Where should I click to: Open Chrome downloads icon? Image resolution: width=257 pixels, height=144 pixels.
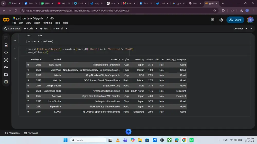coord(241,10)
